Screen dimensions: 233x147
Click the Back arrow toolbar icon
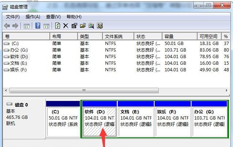(7, 26)
